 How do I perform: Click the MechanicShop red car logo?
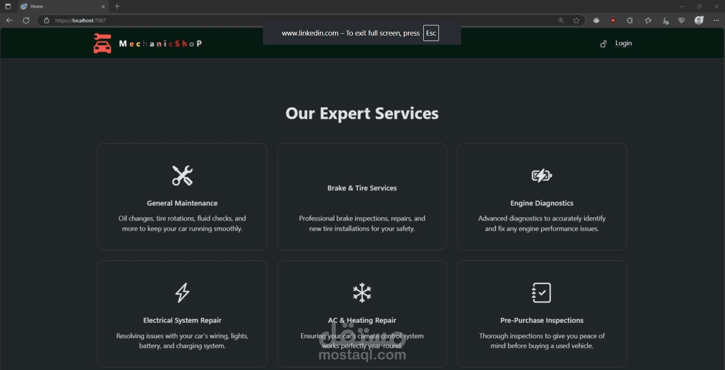point(102,43)
